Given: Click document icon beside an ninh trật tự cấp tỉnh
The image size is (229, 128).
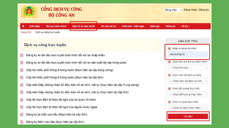Looking at the screenshot, I should [22, 92].
